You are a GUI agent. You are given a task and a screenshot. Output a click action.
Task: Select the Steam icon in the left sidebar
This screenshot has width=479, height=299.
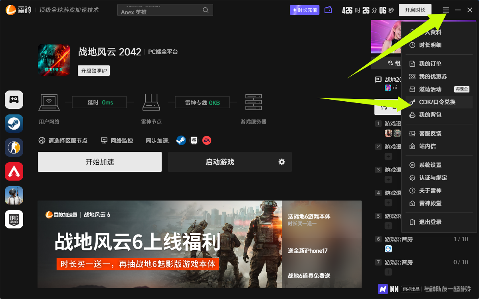point(14,124)
